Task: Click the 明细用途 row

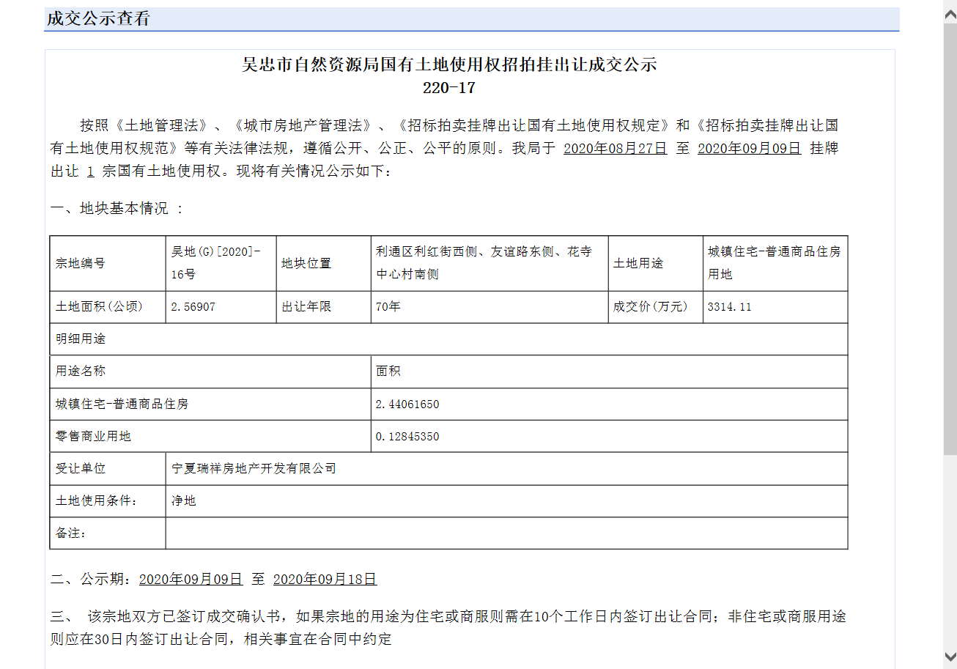Action: (448, 339)
